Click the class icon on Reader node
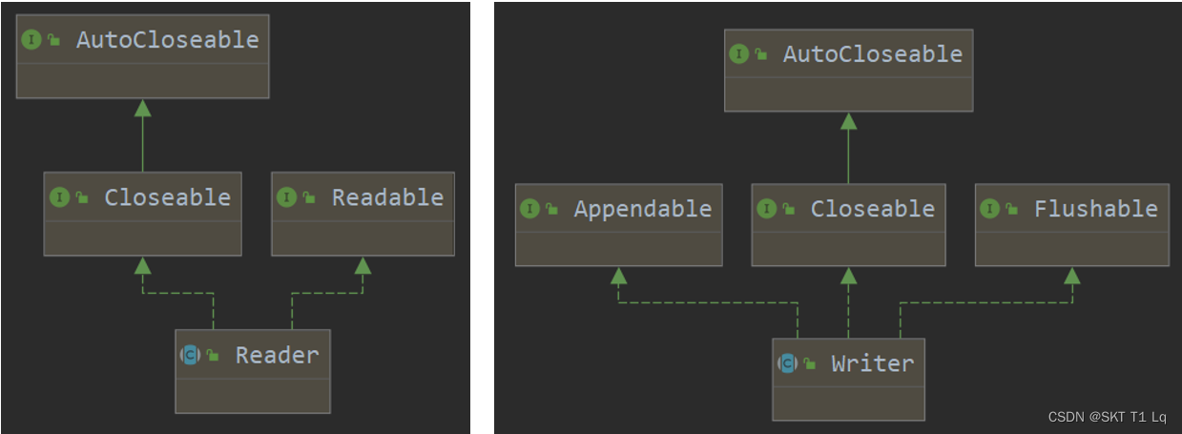1182x434 pixels. tap(190, 355)
